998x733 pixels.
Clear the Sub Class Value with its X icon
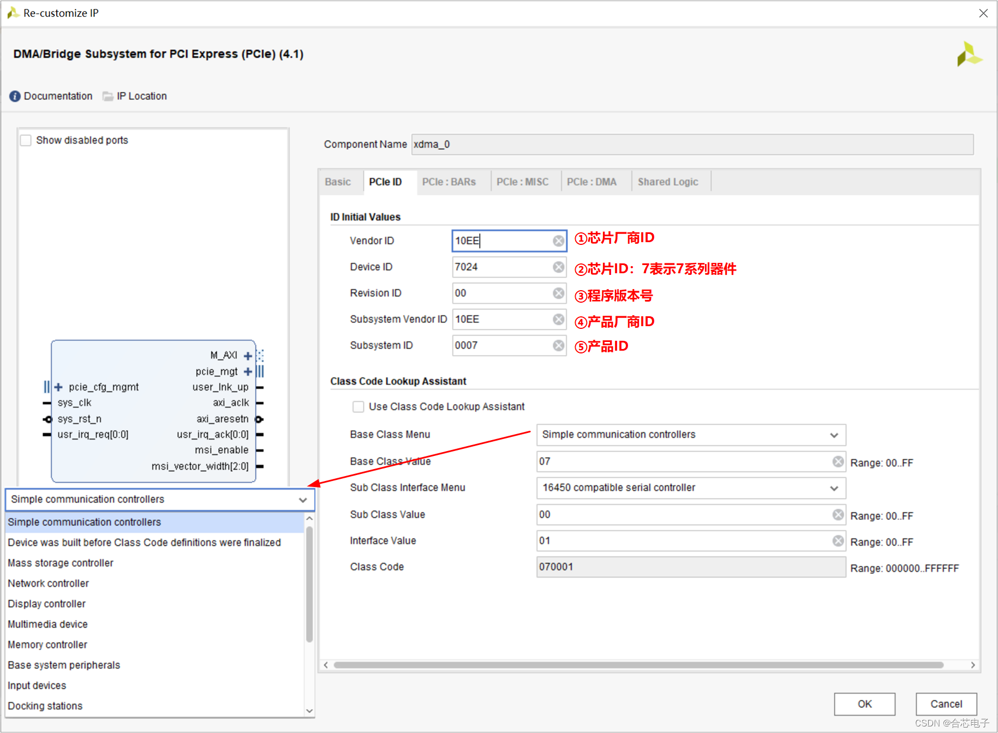coord(838,515)
